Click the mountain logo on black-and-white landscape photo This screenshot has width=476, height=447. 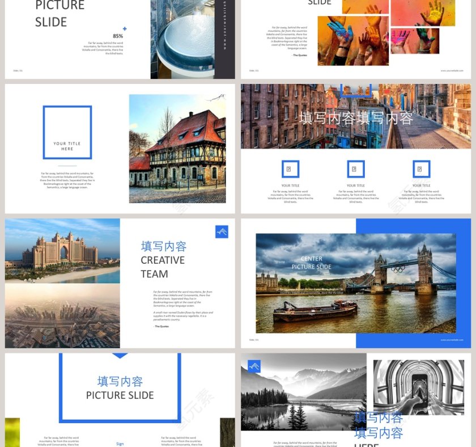[x=254, y=366]
